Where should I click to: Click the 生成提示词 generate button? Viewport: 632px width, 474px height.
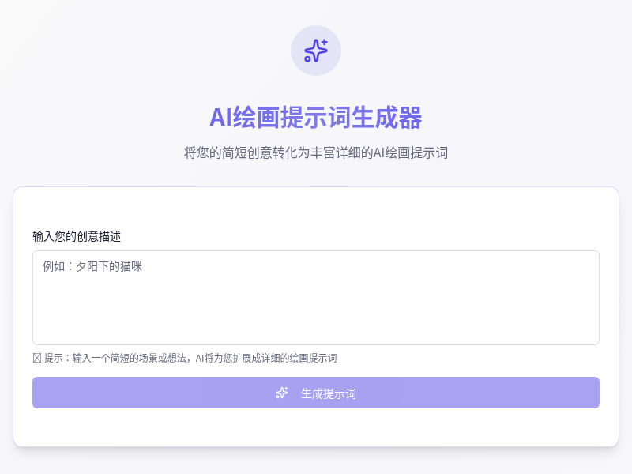[x=316, y=393]
